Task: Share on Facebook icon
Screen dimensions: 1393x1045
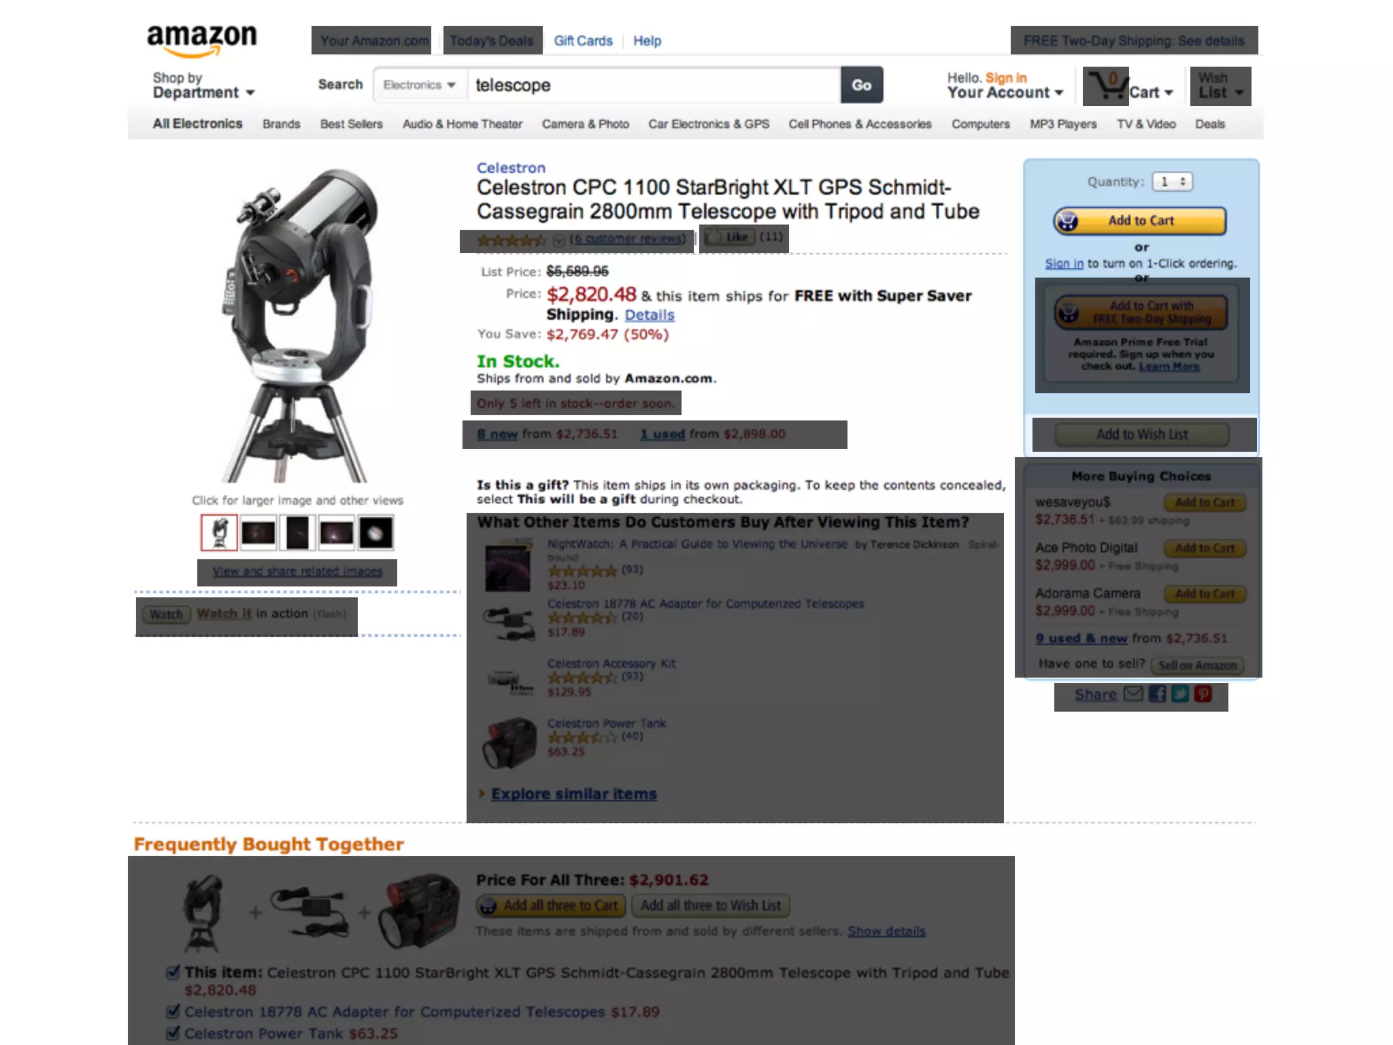Action: click(1157, 694)
